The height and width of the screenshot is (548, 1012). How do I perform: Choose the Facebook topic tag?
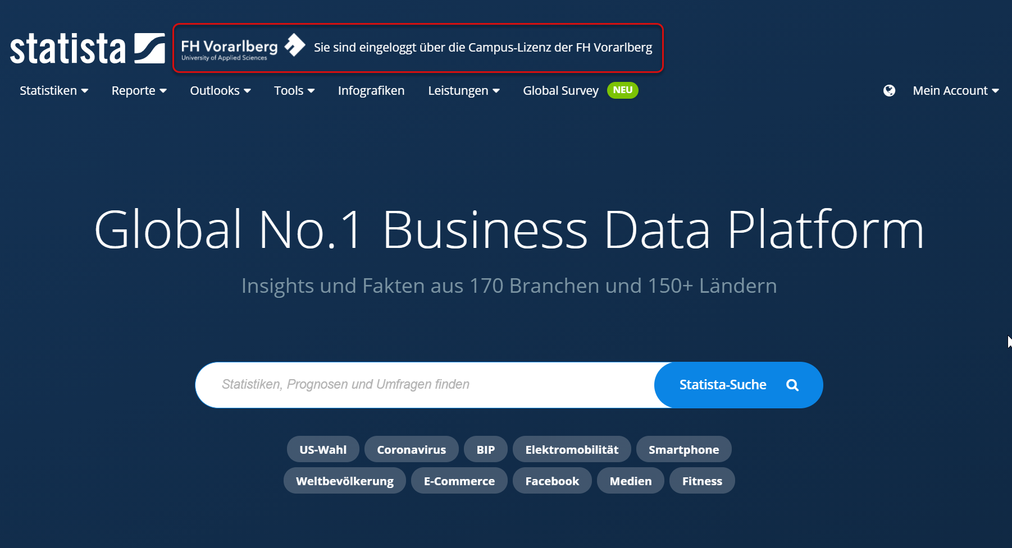coord(552,481)
